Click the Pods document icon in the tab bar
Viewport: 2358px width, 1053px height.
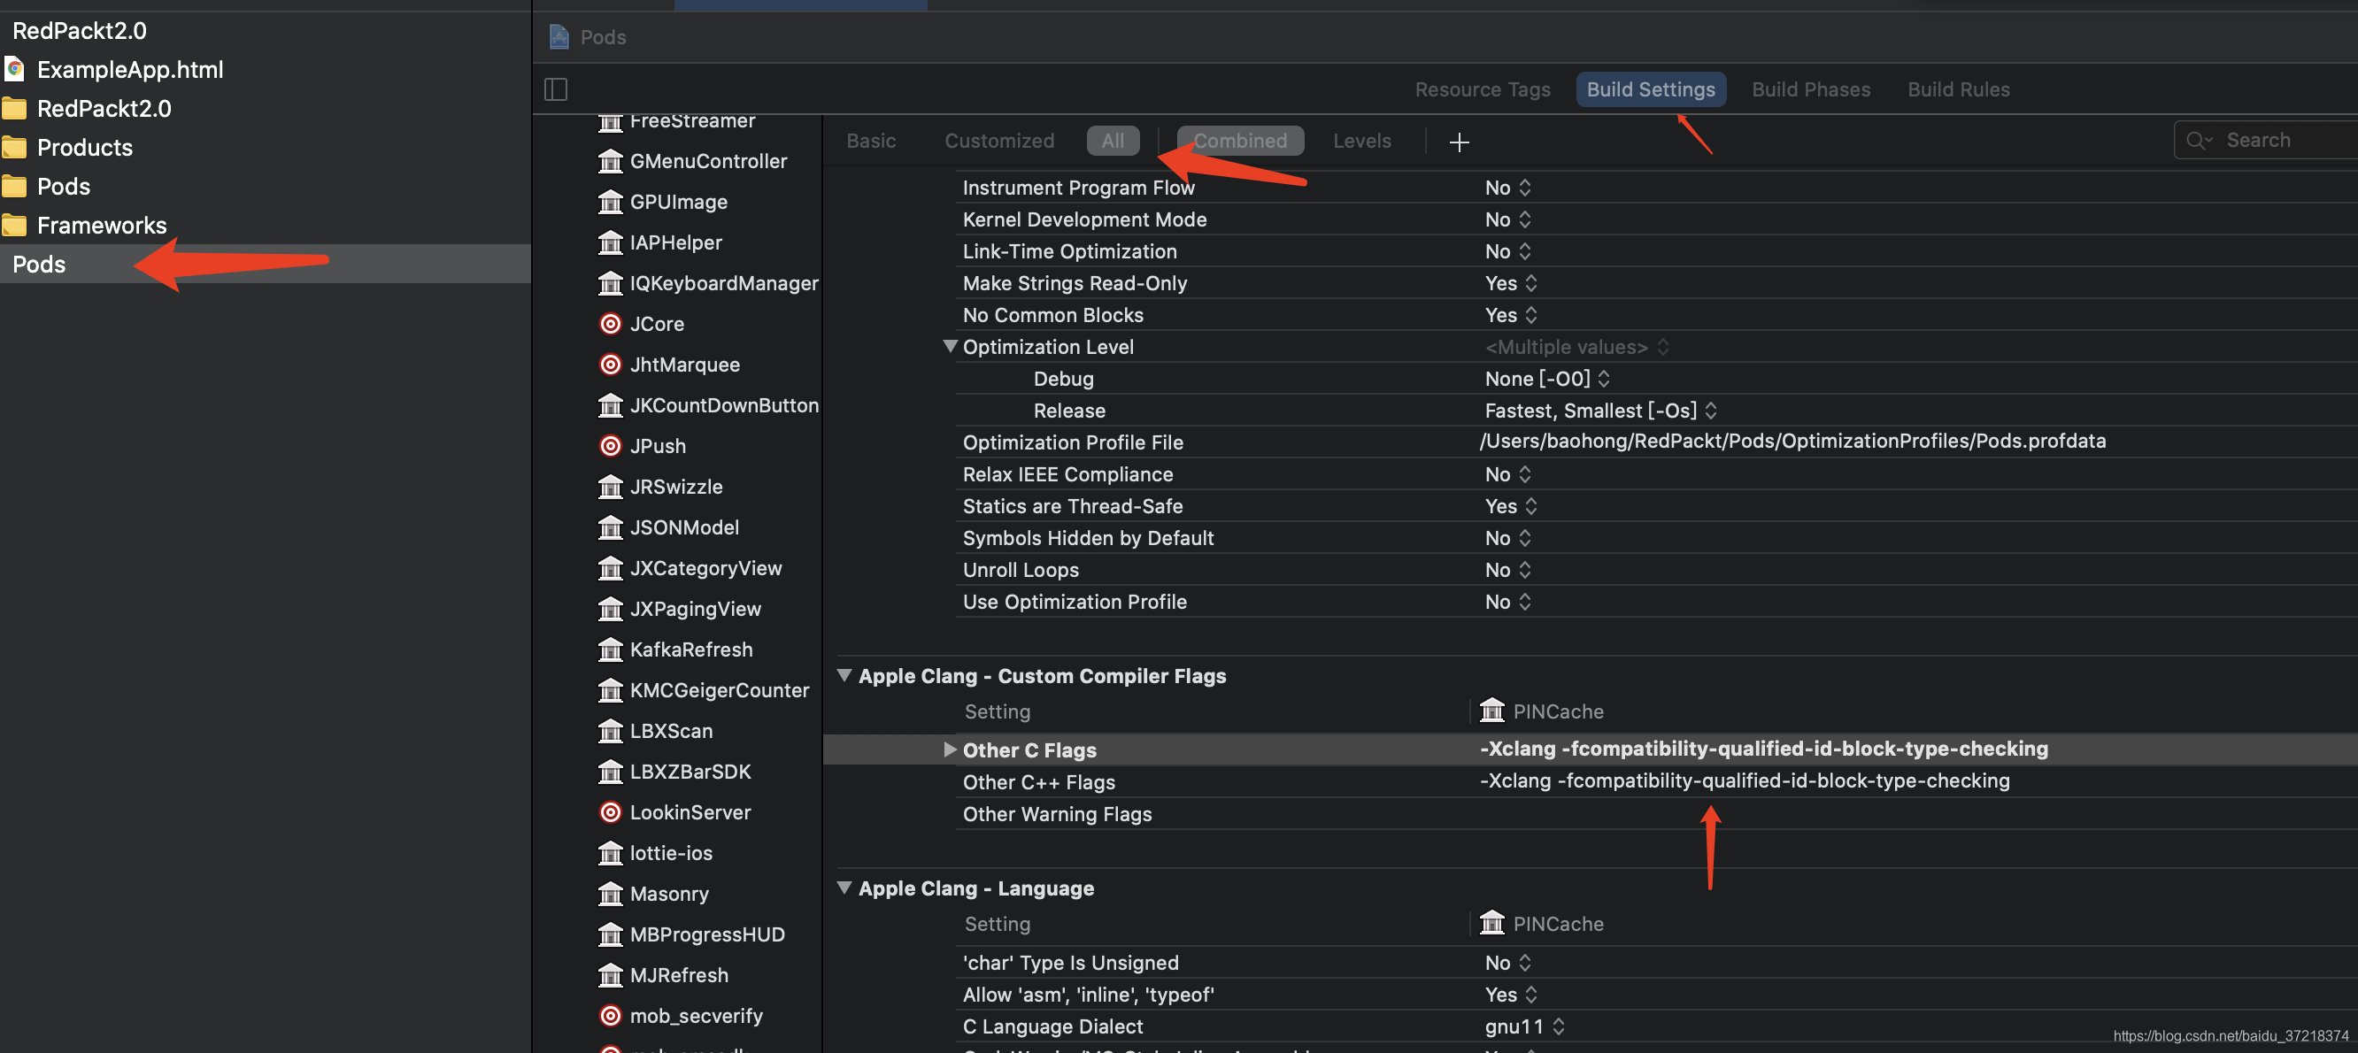coord(559,35)
